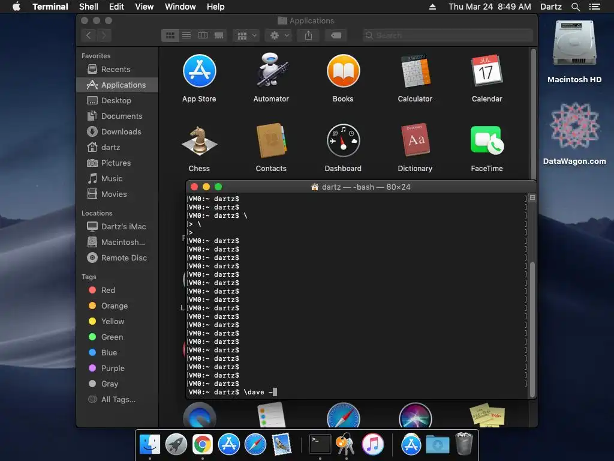Click the Terminal split pane button
The width and height of the screenshot is (614, 461).
click(532, 198)
